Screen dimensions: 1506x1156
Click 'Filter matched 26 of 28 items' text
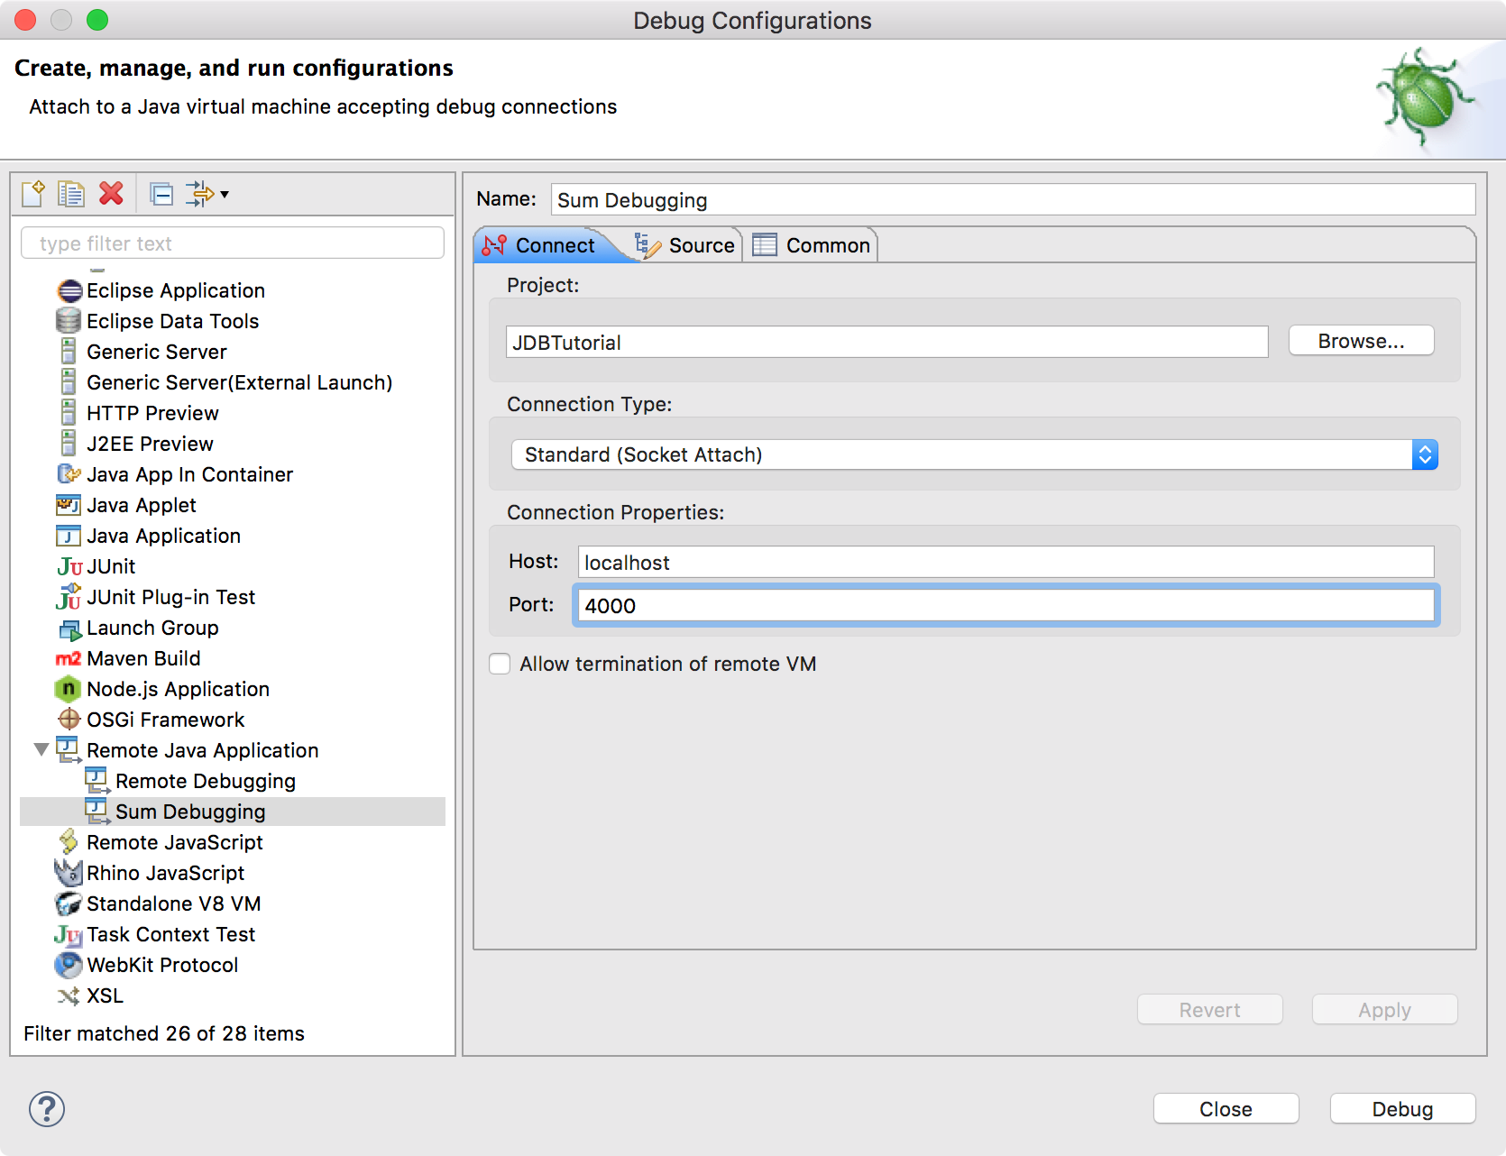click(164, 1033)
